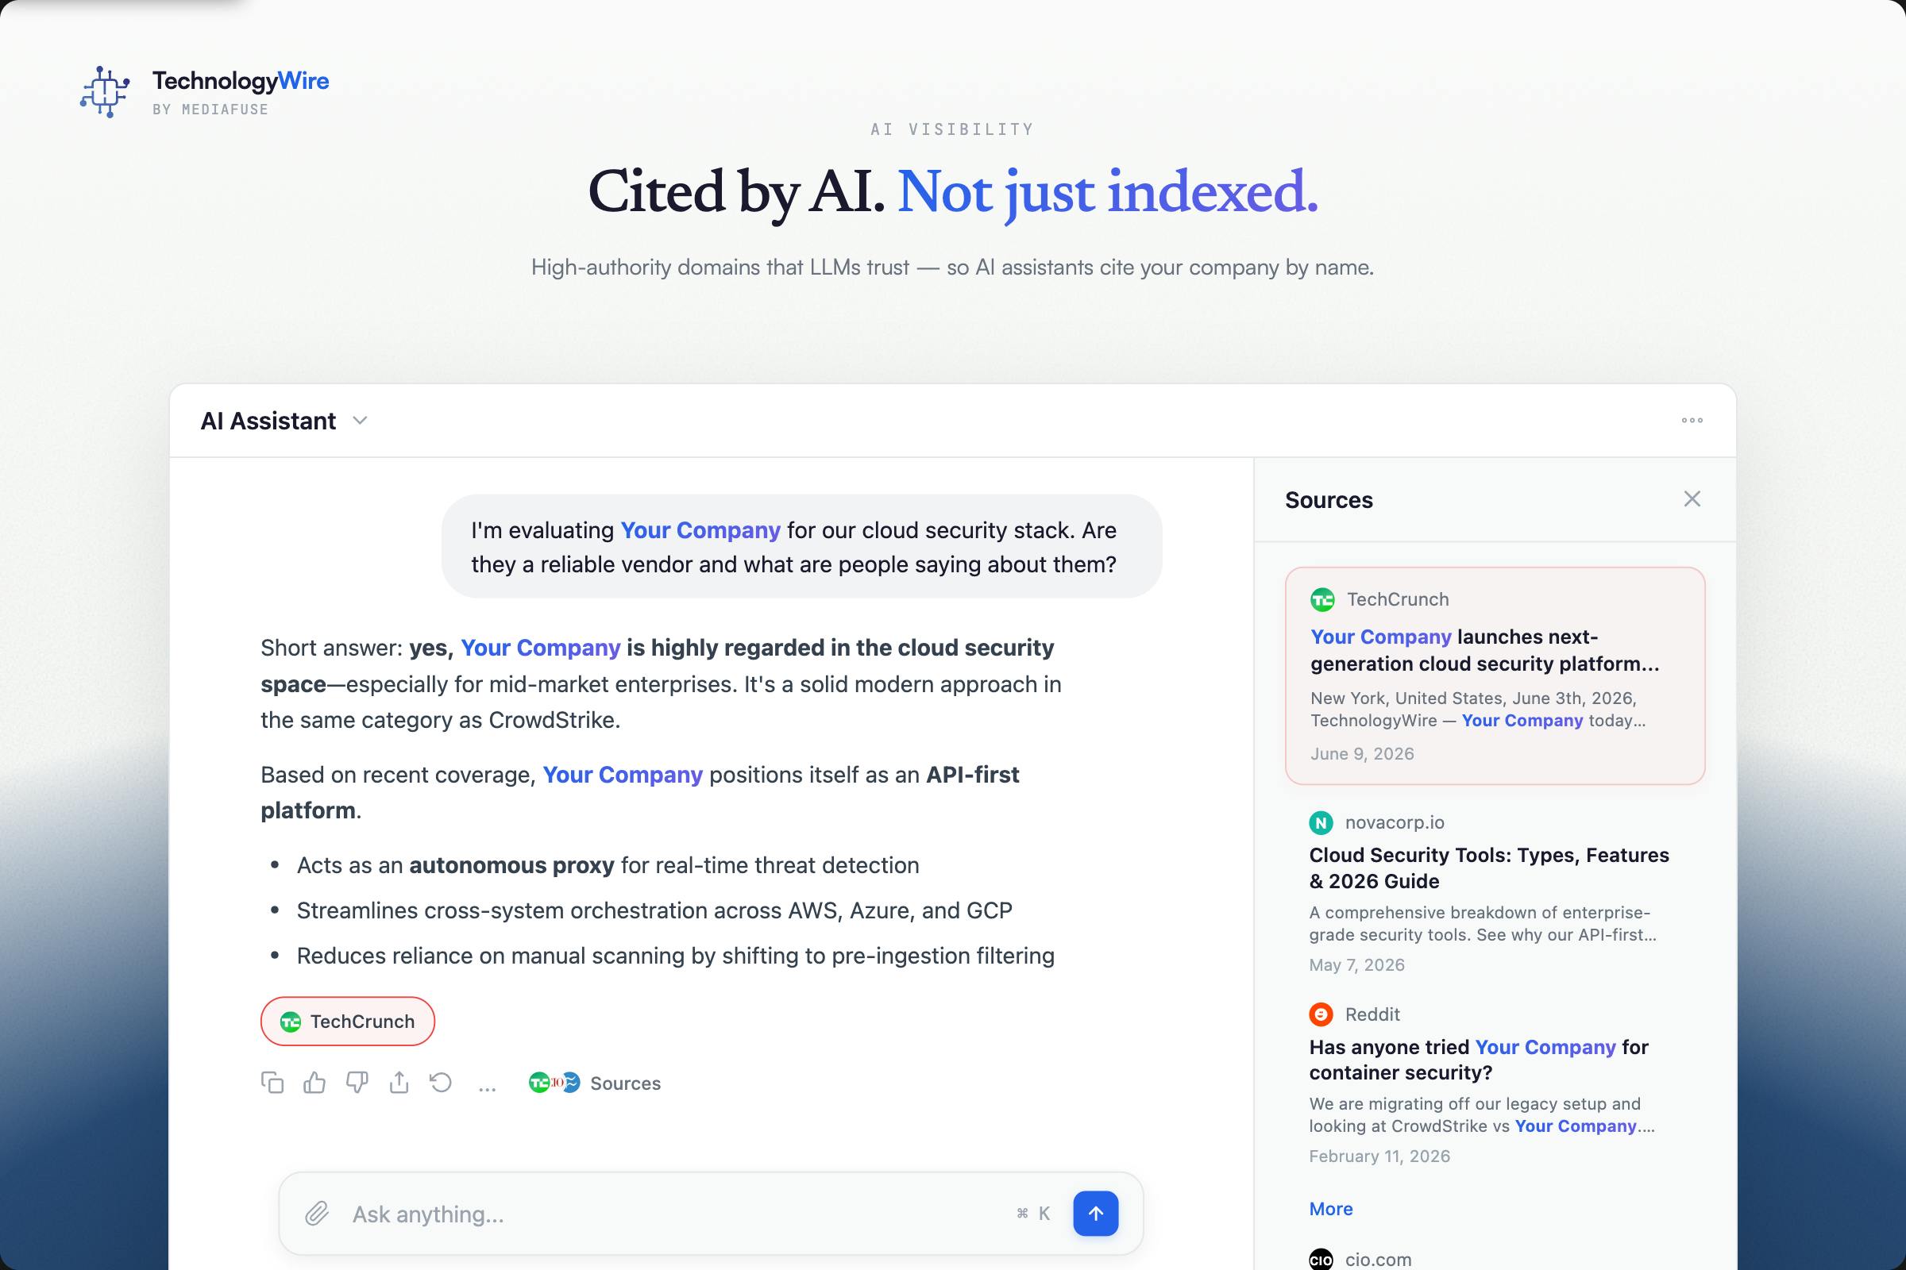Viewport: 1906px width, 1270px height.
Task: Click the thumbs down icon
Action: (x=357, y=1083)
